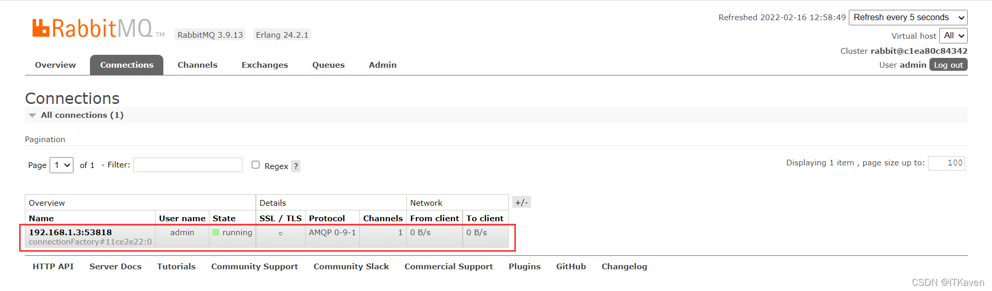Image resolution: width=992 pixels, height=291 pixels.
Task: Click the regex help question mark
Action: tap(296, 166)
